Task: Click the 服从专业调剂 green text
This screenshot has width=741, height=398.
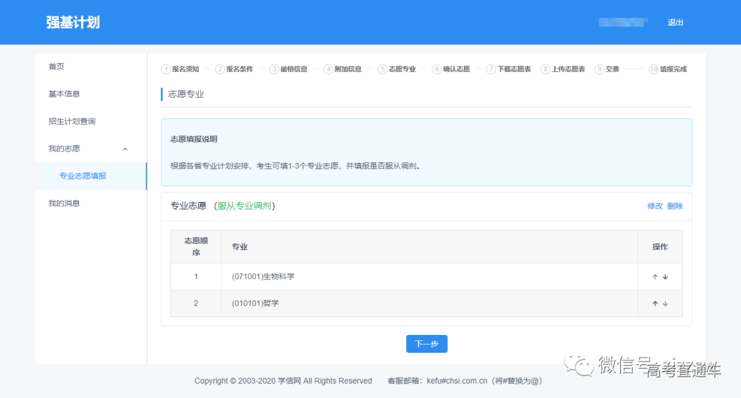Action: coord(244,206)
